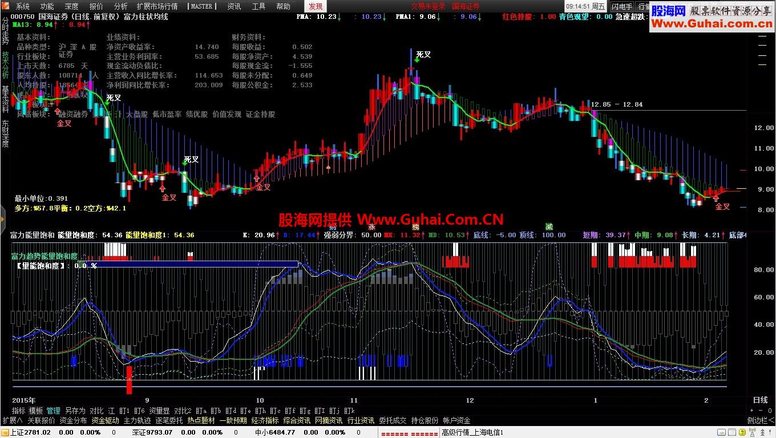Click the |MASTER| label in menu bar
This screenshot has height=438, width=776.
pos(201,6)
